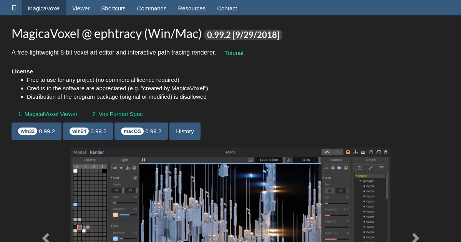The image size is (461, 242).
Task: Click the SUN radio circle toggle
Action: tap(135, 178)
